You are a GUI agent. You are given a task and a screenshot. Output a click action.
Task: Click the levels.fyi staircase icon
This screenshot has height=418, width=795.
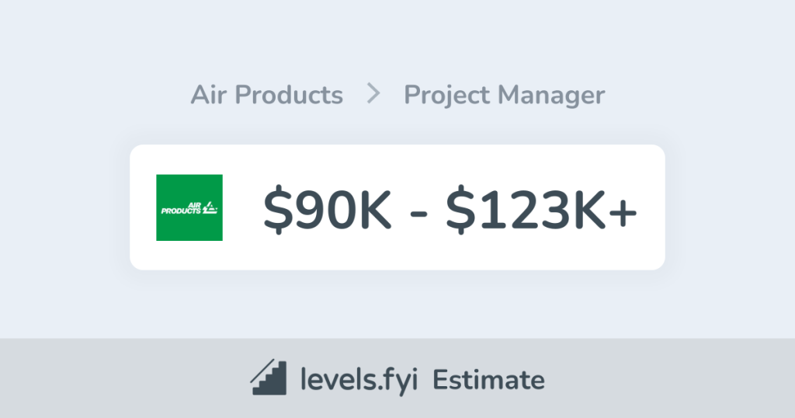269,379
